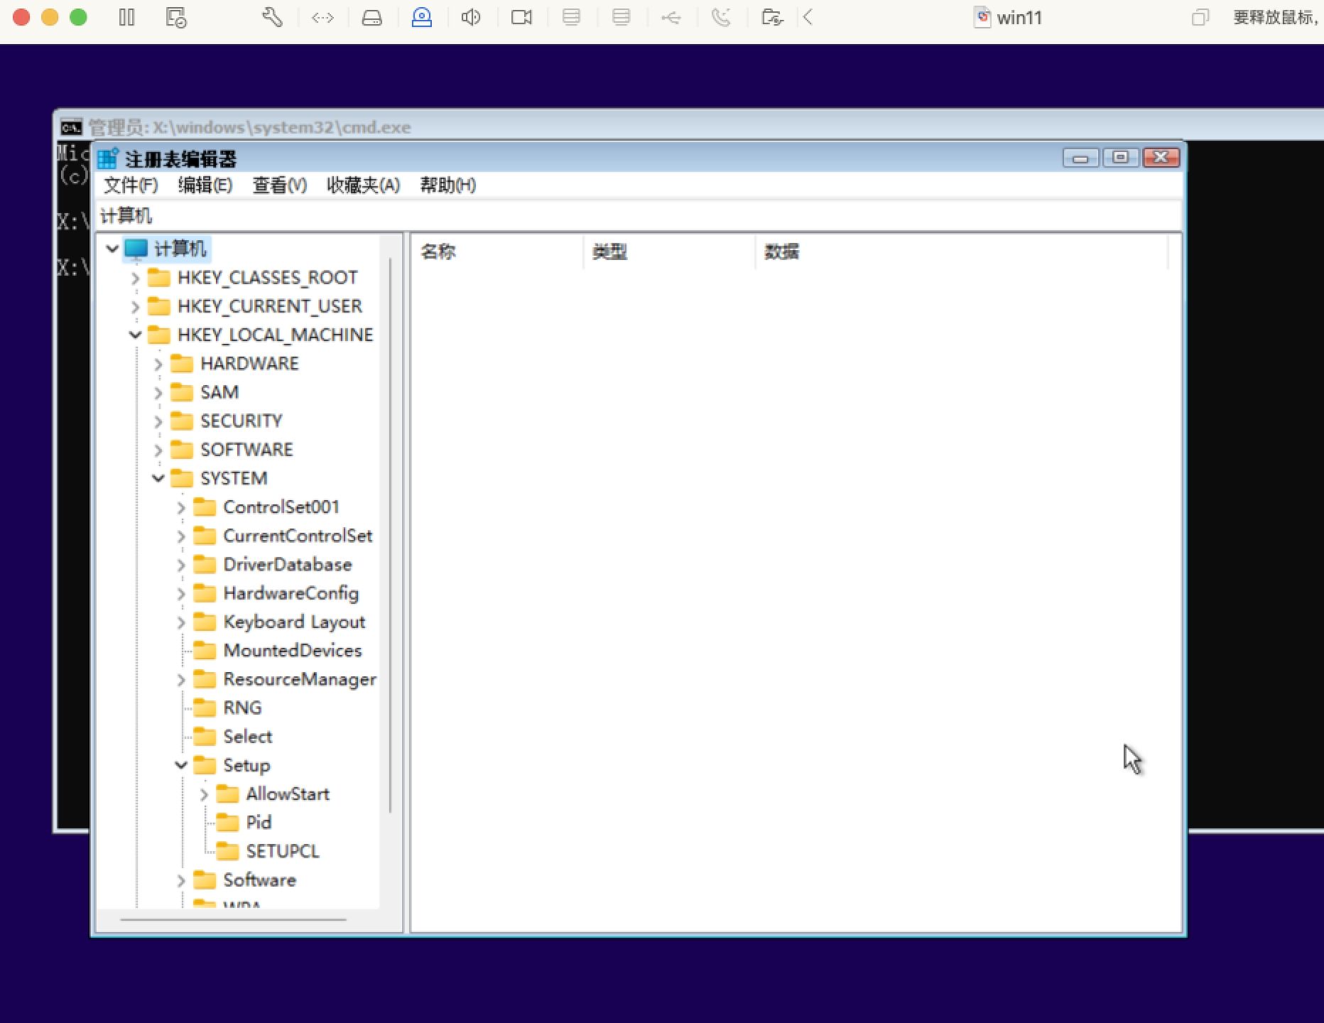Click the display resize icon
Image resolution: width=1324 pixels, height=1023 pixels.
[x=323, y=17]
